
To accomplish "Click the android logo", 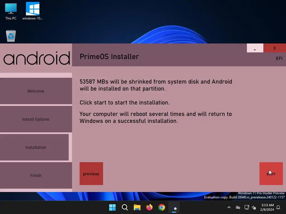I will 37,58.
